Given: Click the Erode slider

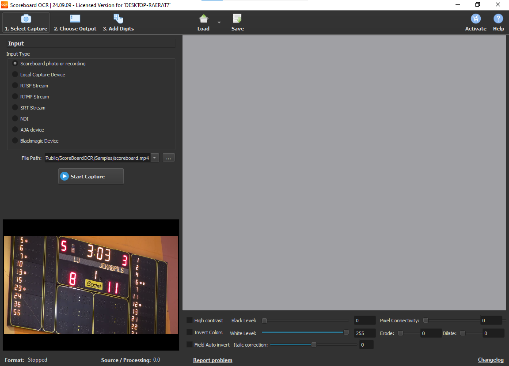Looking at the screenshot, I should tap(409, 333).
